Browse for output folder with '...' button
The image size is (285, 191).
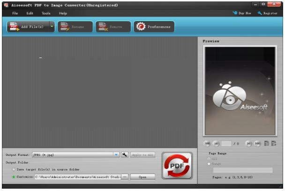pyautogui.click(x=125, y=177)
